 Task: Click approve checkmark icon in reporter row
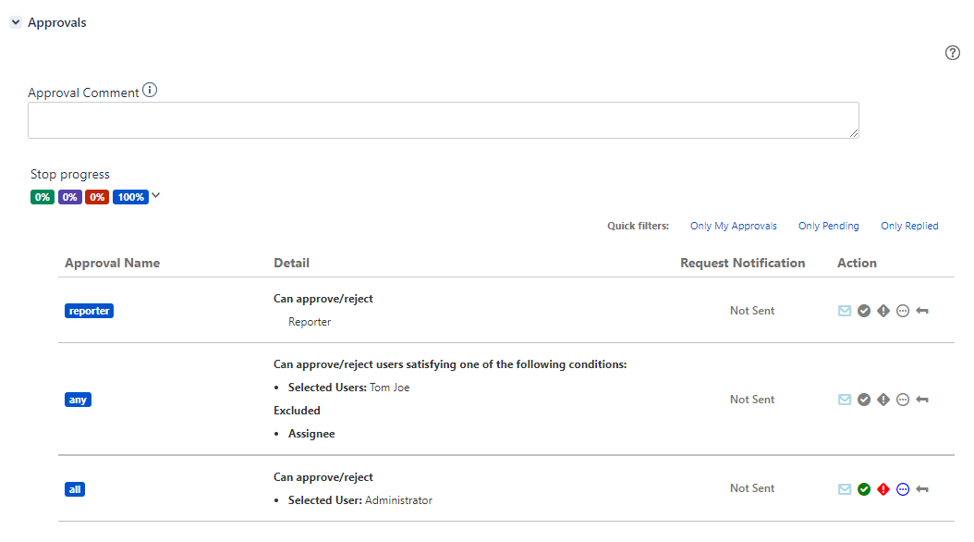(864, 311)
